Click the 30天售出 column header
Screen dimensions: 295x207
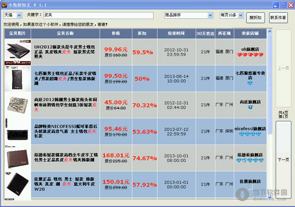tap(205, 33)
